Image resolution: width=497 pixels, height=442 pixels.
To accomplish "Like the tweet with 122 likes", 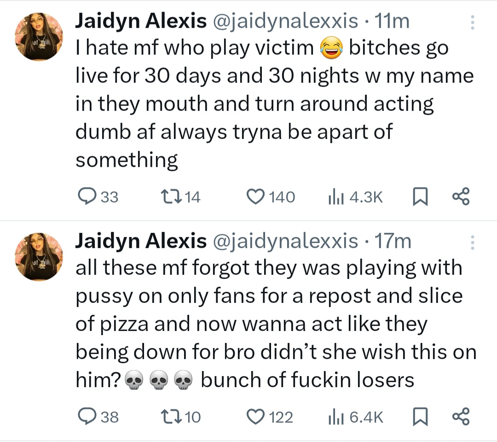I will coord(254,417).
